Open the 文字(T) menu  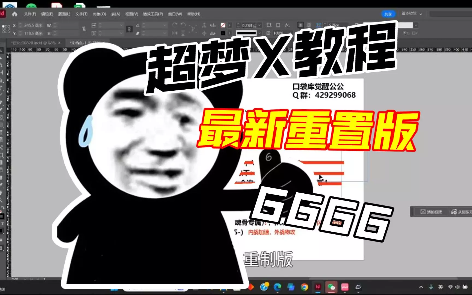81,14
